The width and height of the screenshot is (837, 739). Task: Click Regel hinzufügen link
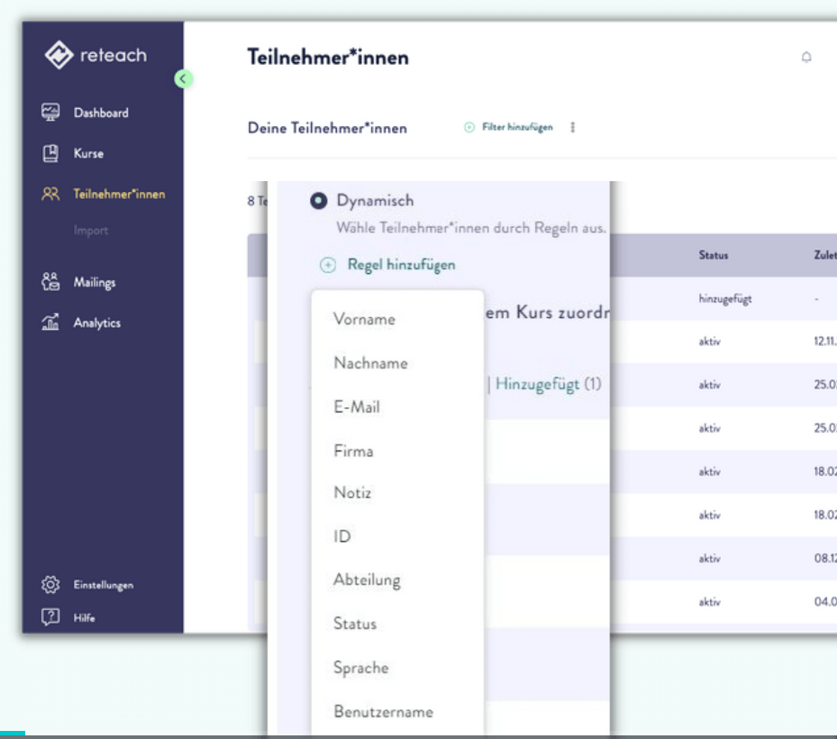point(402,265)
